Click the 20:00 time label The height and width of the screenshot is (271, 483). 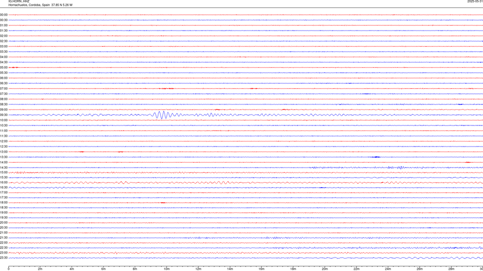point(4,223)
